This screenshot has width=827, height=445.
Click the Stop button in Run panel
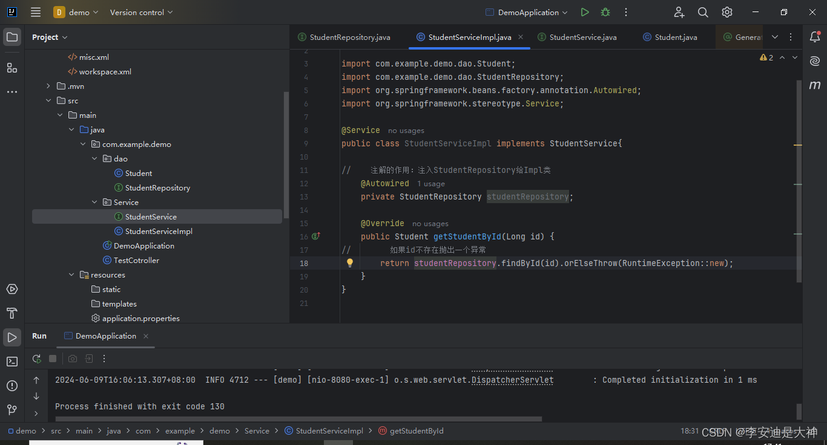pos(53,359)
